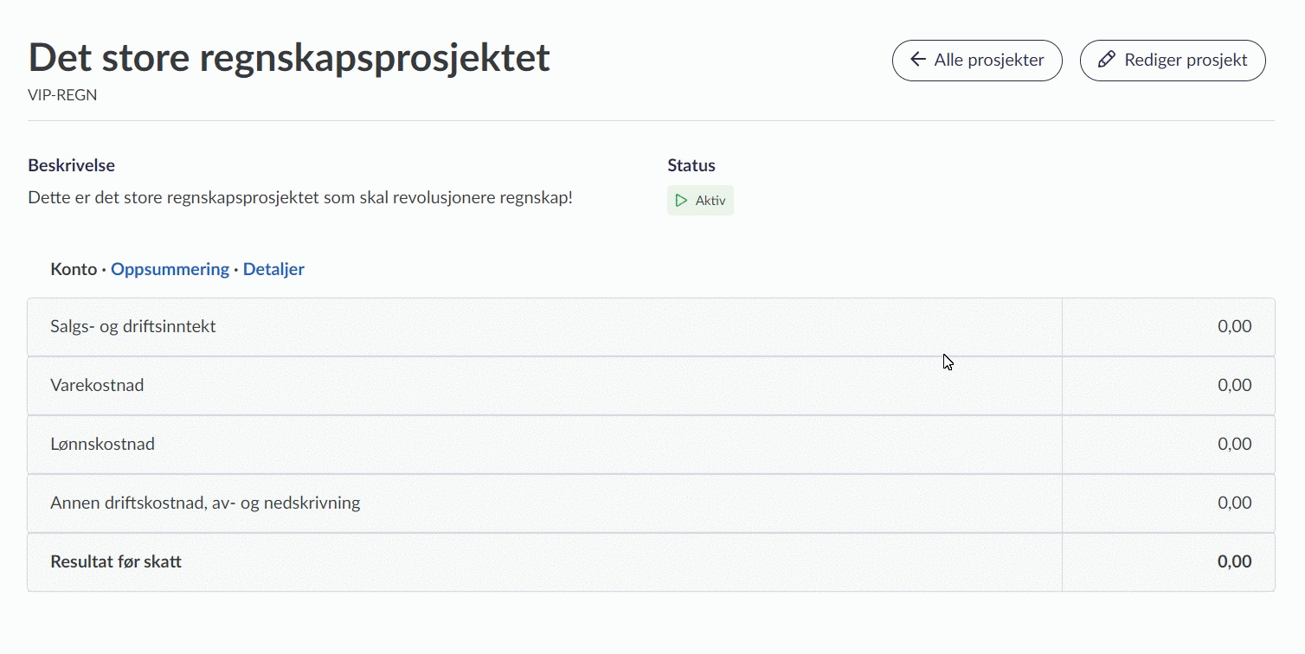1305x654 pixels.
Task: Click the play icon in the Aktiv badge
Action: click(x=682, y=201)
